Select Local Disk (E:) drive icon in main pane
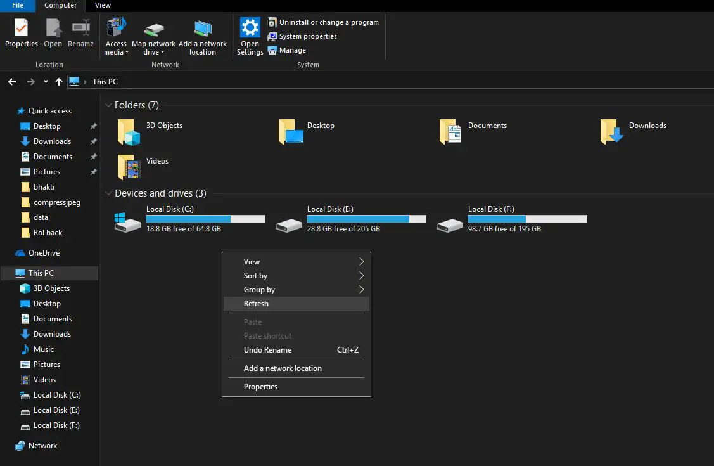Screen dimensions: 714x466 [x=289, y=224]
